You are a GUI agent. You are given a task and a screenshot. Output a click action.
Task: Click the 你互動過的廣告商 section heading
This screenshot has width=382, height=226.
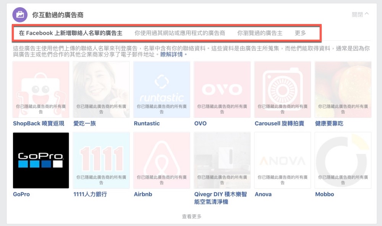click(x=58, y=15)
